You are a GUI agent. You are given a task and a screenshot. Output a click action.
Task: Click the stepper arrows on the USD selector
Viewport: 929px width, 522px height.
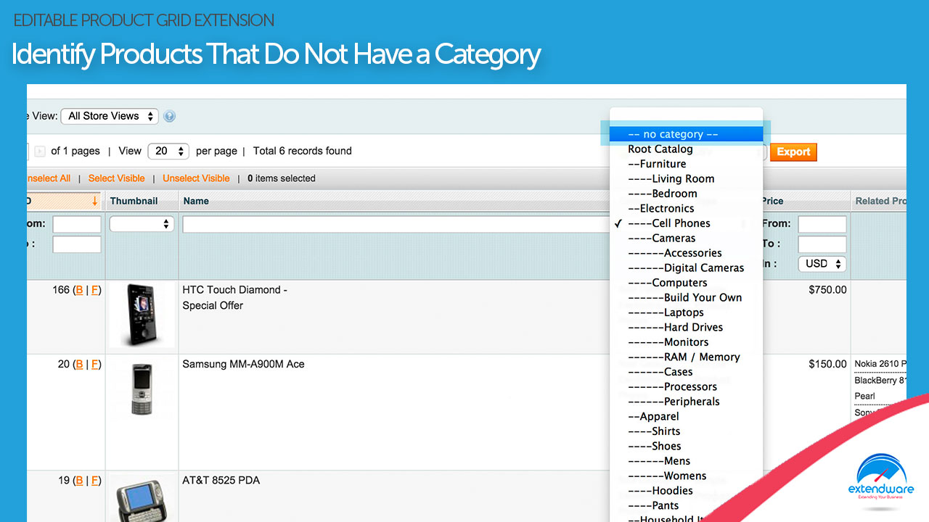tap(838, 264)
